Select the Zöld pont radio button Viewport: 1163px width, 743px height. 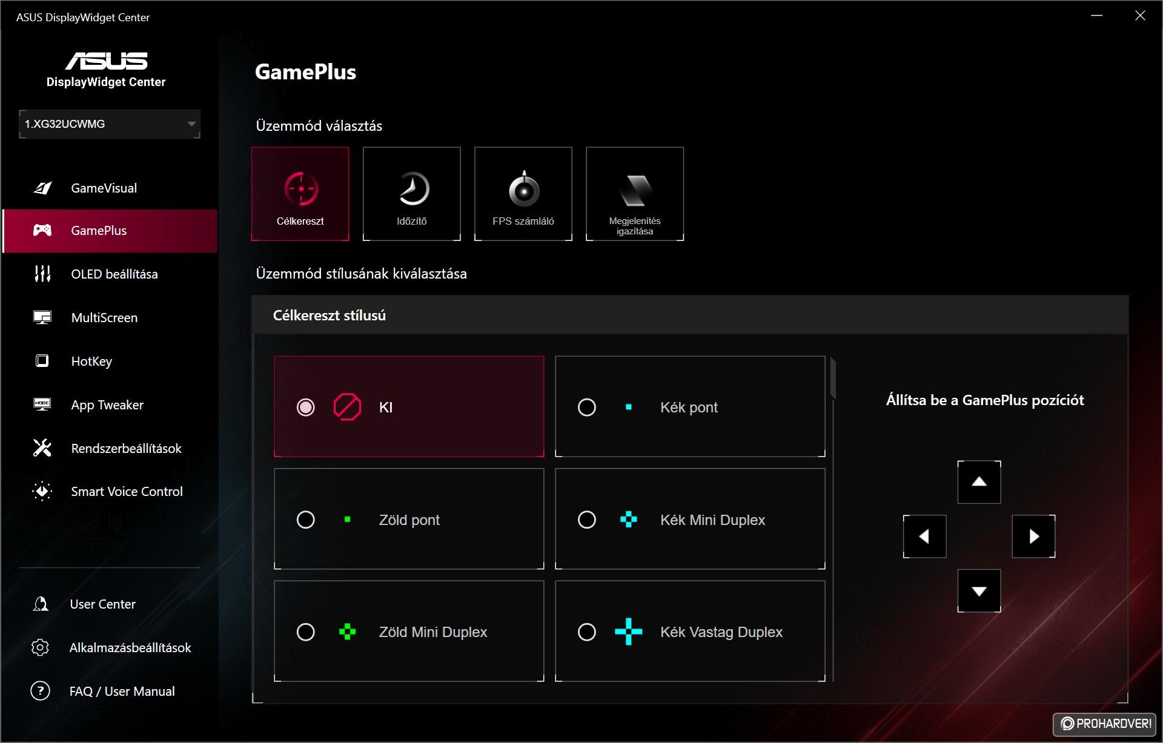point(306,520)
